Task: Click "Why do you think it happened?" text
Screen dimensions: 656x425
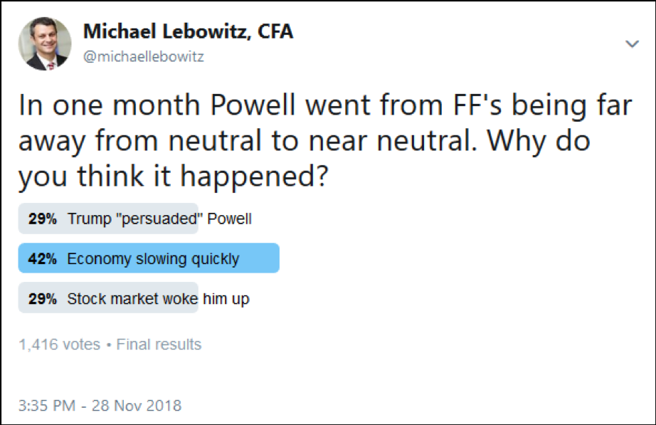Action: 305,159
